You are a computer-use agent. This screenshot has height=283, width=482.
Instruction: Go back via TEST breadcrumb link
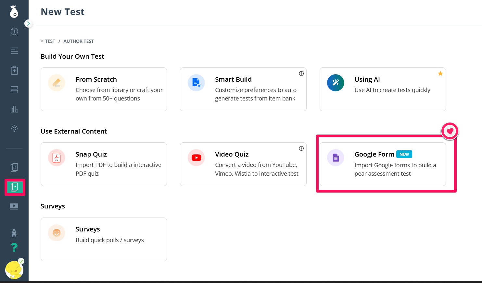50,41
